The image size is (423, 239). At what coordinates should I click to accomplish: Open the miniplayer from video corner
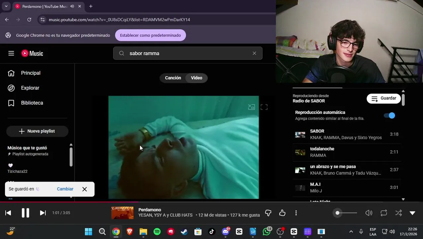(x=251, y=107)
